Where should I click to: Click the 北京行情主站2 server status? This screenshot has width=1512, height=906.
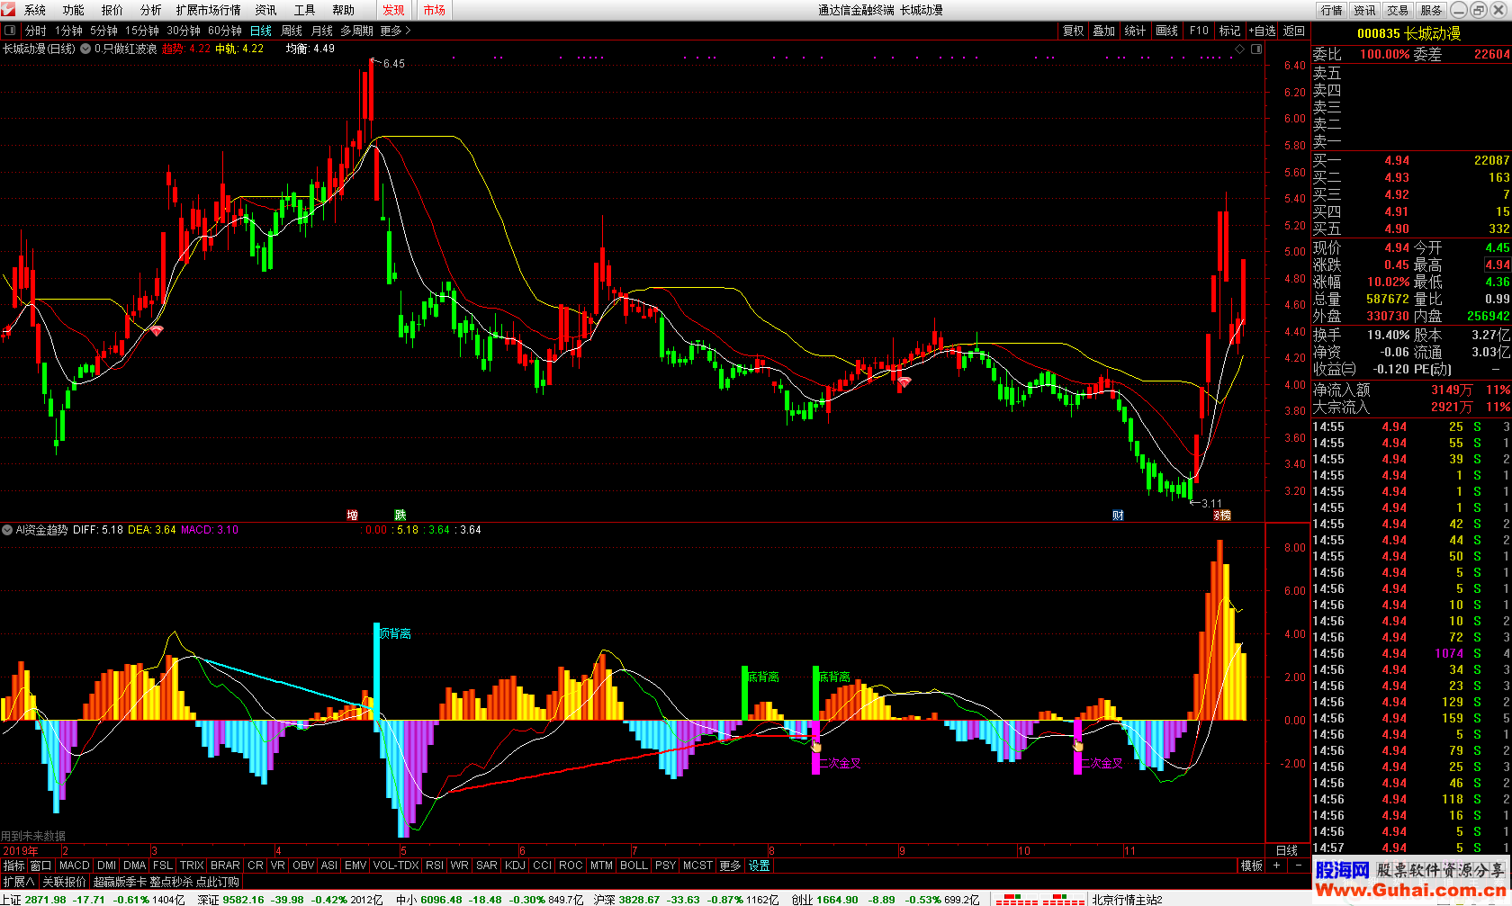pos(1127,899)
